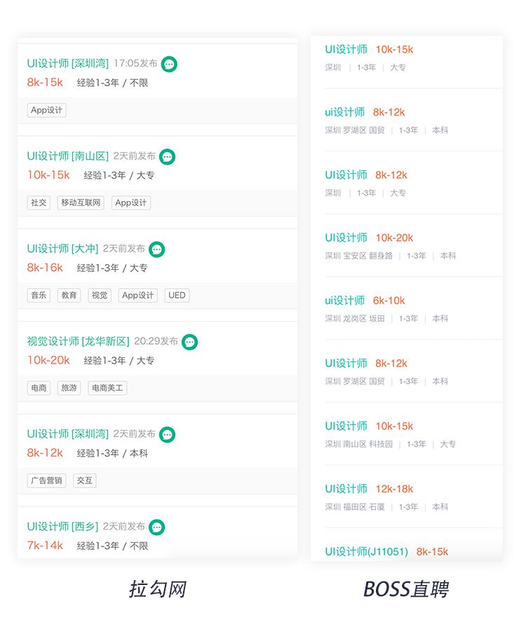The height and width of the screenshot is (634, 526).
Task: Click the 广告营销 tag
Action: click(46, 480)
